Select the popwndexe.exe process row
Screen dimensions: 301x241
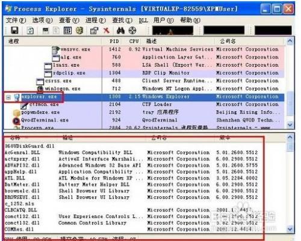[x=144, y=113]
